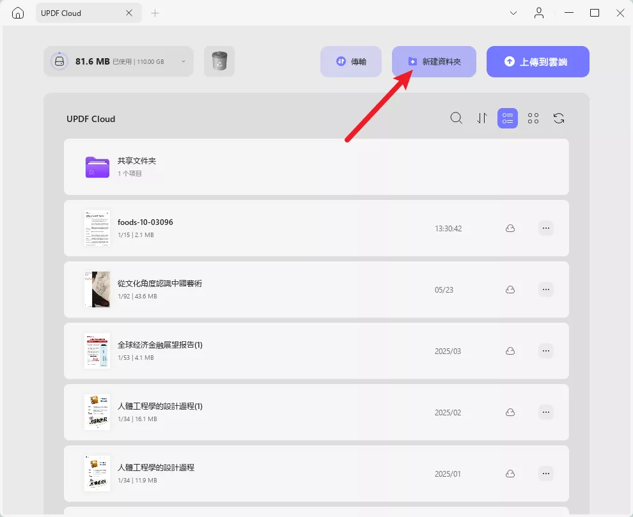
Task: Open the user account profile icon
Action: pos(539,13)
